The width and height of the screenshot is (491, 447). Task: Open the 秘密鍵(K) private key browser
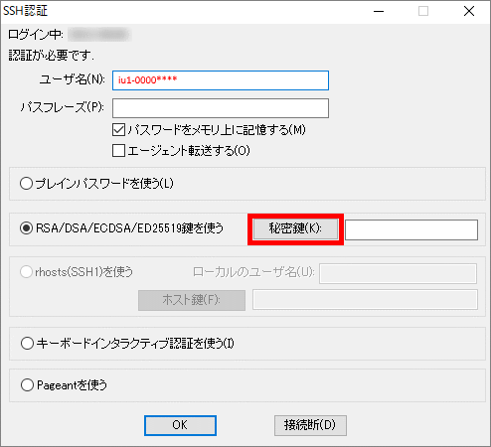(x=295, y=228)
